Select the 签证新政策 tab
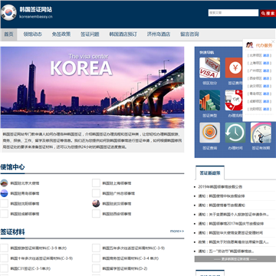This screenshot has height=276, width=276. coord(210,173)
